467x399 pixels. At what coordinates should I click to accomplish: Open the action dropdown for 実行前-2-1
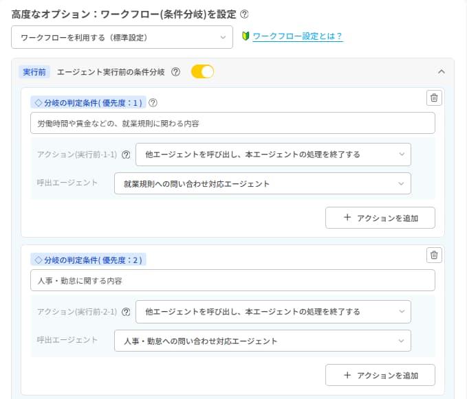tap(273, 311)
